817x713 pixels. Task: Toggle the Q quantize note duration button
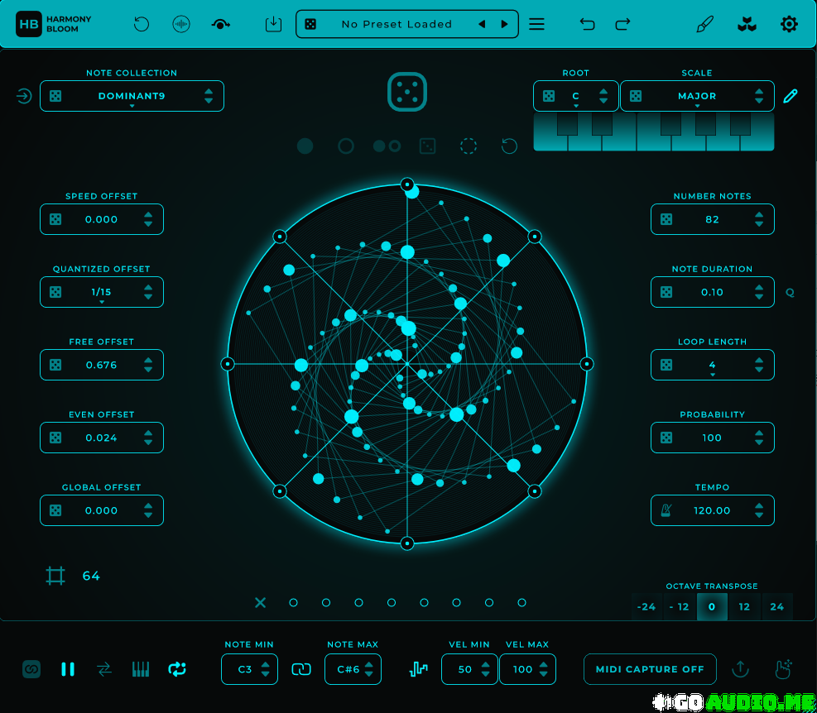click(x=790, y=293)
